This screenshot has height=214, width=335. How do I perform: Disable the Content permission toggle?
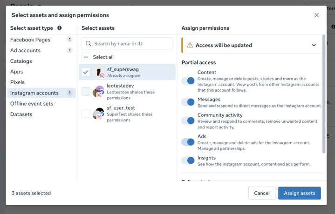(x=188, y=81)
